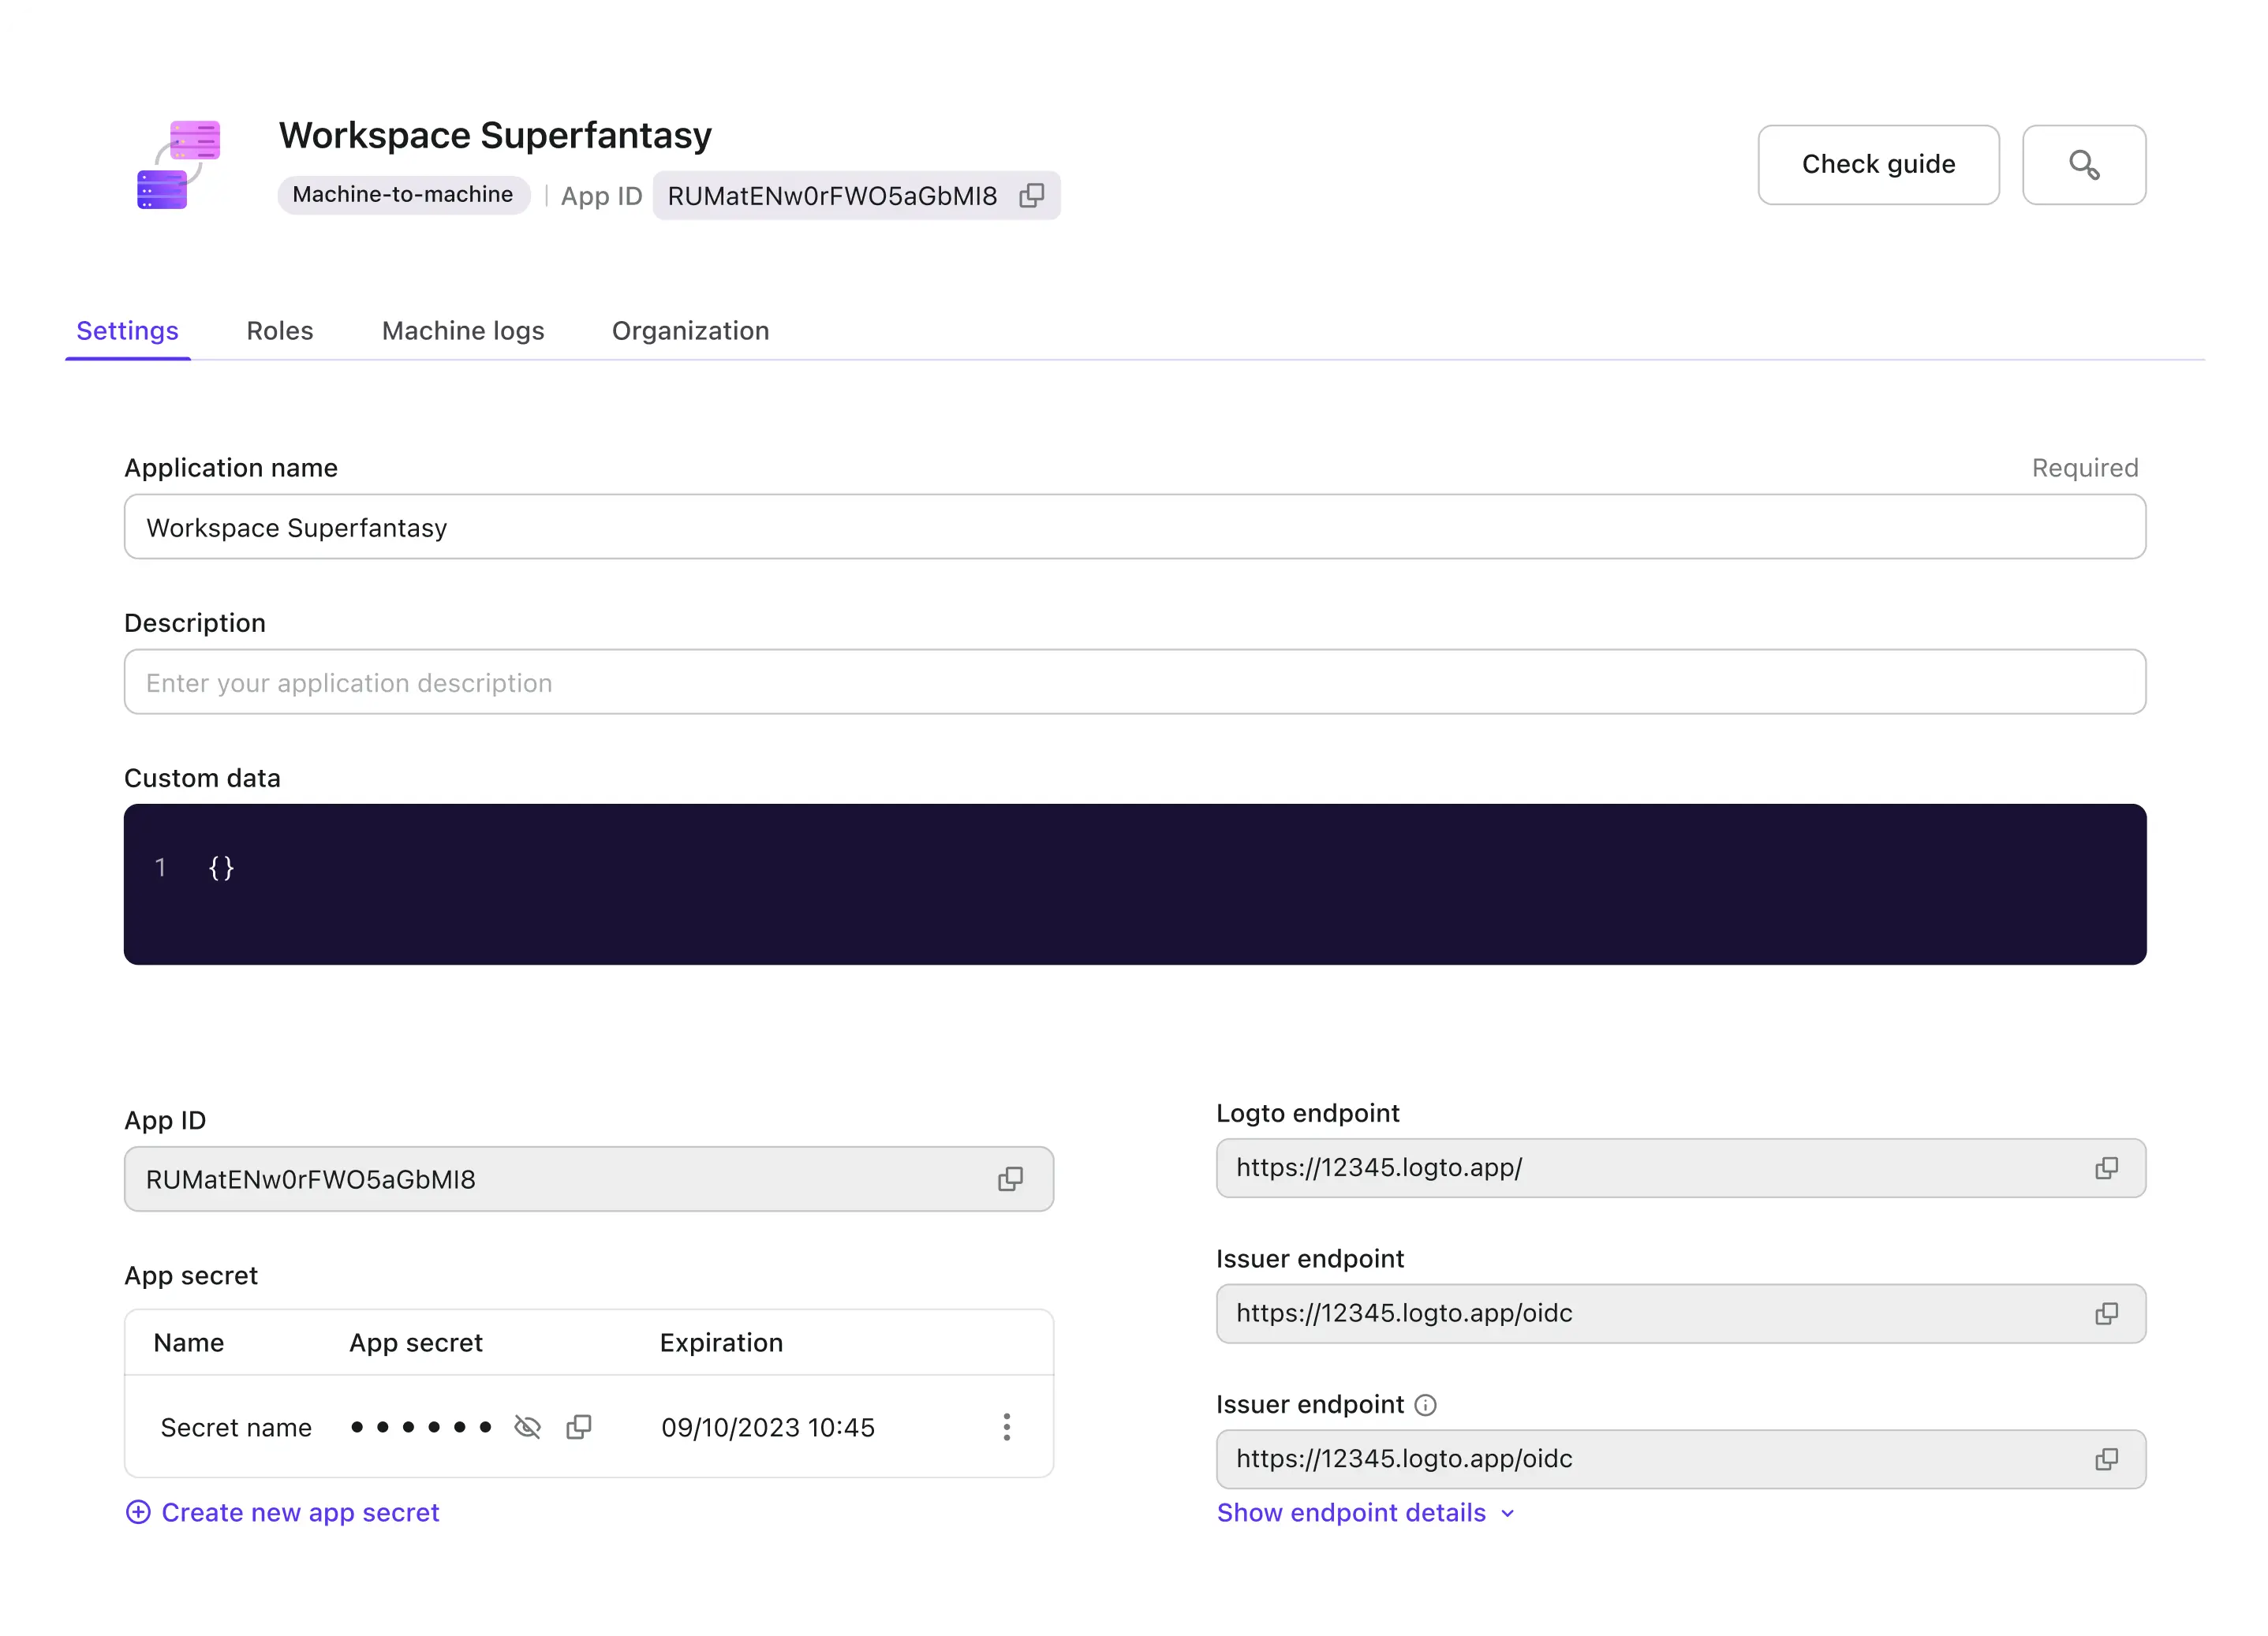Open the Machine logs tab
This screenshot has width=2268, height=1636.
point(463,331)
